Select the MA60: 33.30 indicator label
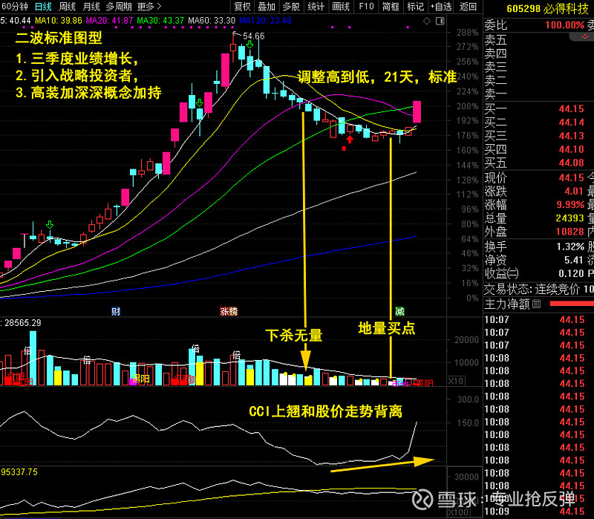Viewport: 594px width, 519px height. click(212, 21)
